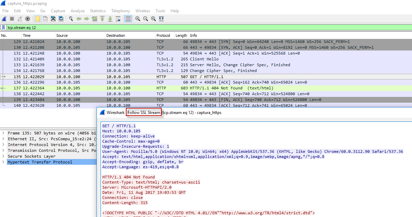This screenshot has height=217, width=412.
Task: Open a capture file folder icon
Action: tap(38, 19)
